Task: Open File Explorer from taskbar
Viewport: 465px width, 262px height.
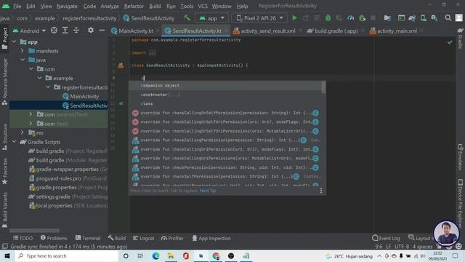Action: (x=171, y=255)
